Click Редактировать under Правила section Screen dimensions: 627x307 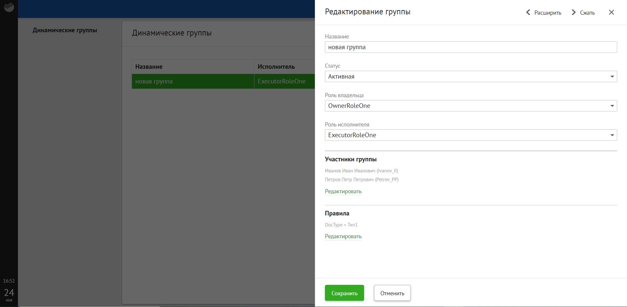343,236
